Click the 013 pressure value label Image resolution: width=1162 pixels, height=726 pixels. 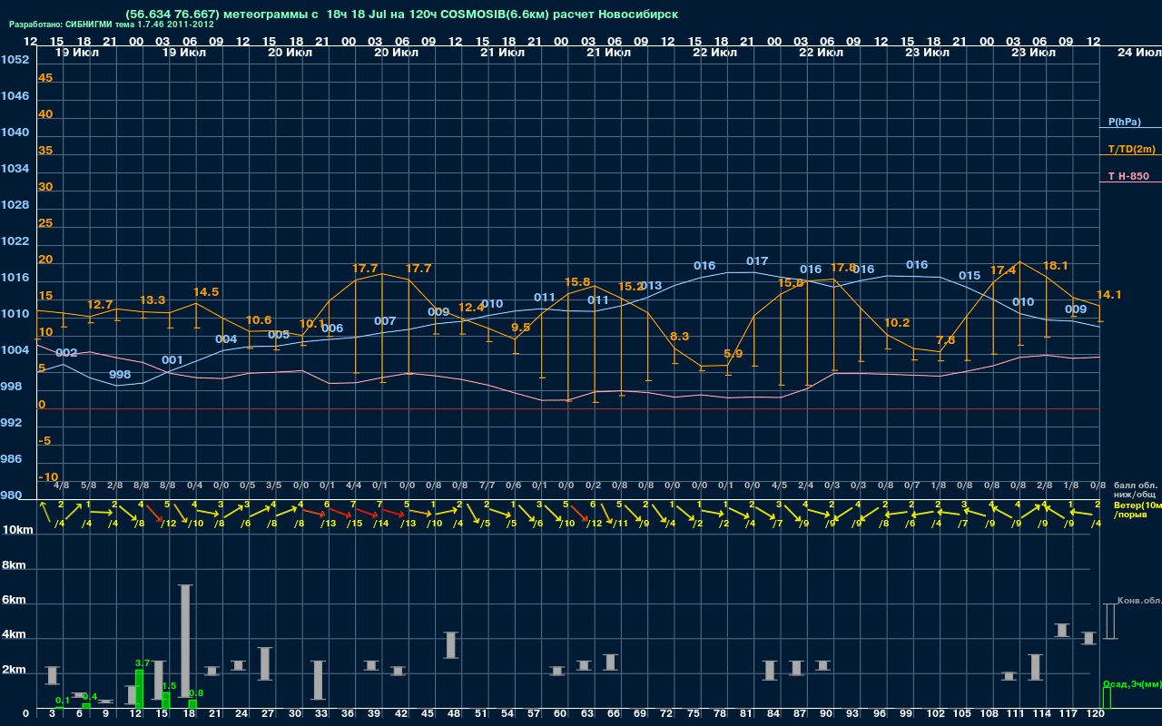tap(651, 286)
